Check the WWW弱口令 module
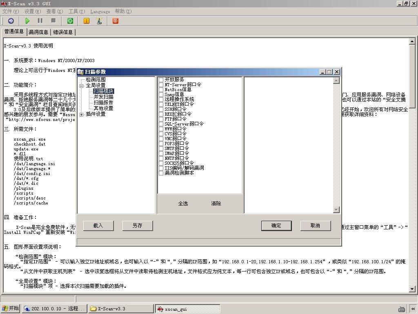Screen dimensions: 418x314 pyautogui.click(x=161, y=129)
